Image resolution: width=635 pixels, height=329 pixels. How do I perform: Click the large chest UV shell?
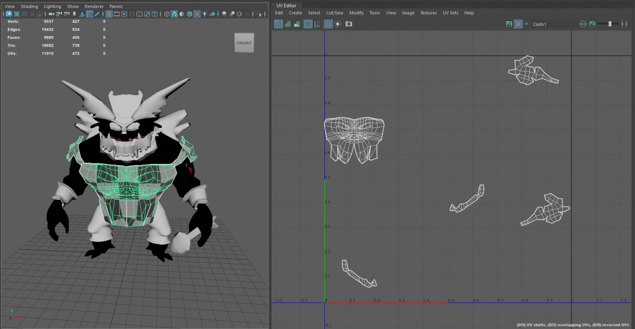[x=354, y=140]
